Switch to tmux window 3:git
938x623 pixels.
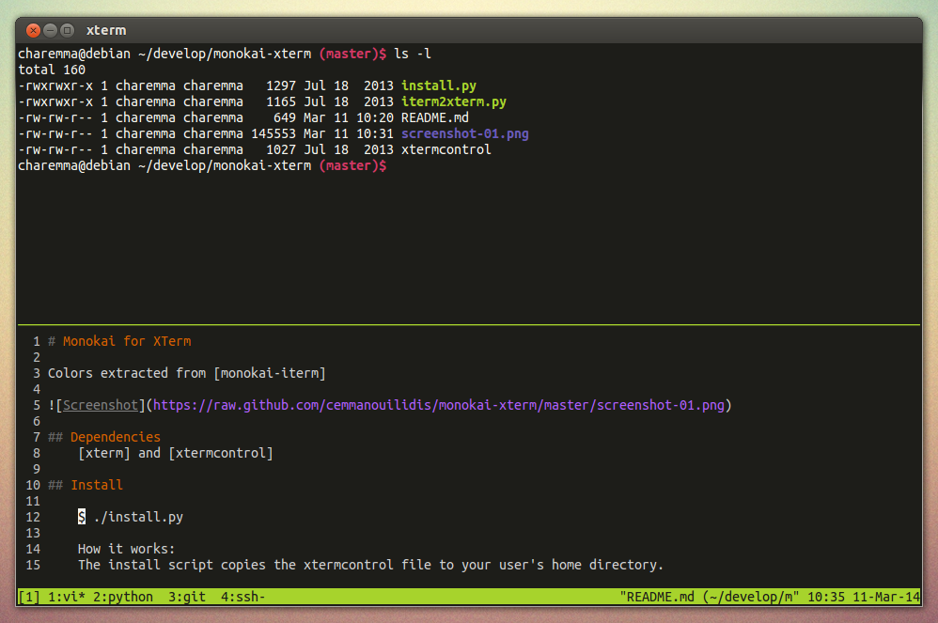[x=187, y=597]
